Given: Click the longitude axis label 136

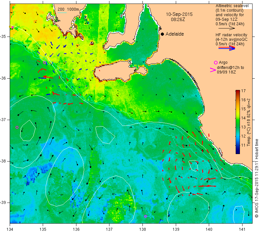Looking at the screenshot, I should 76,229.
